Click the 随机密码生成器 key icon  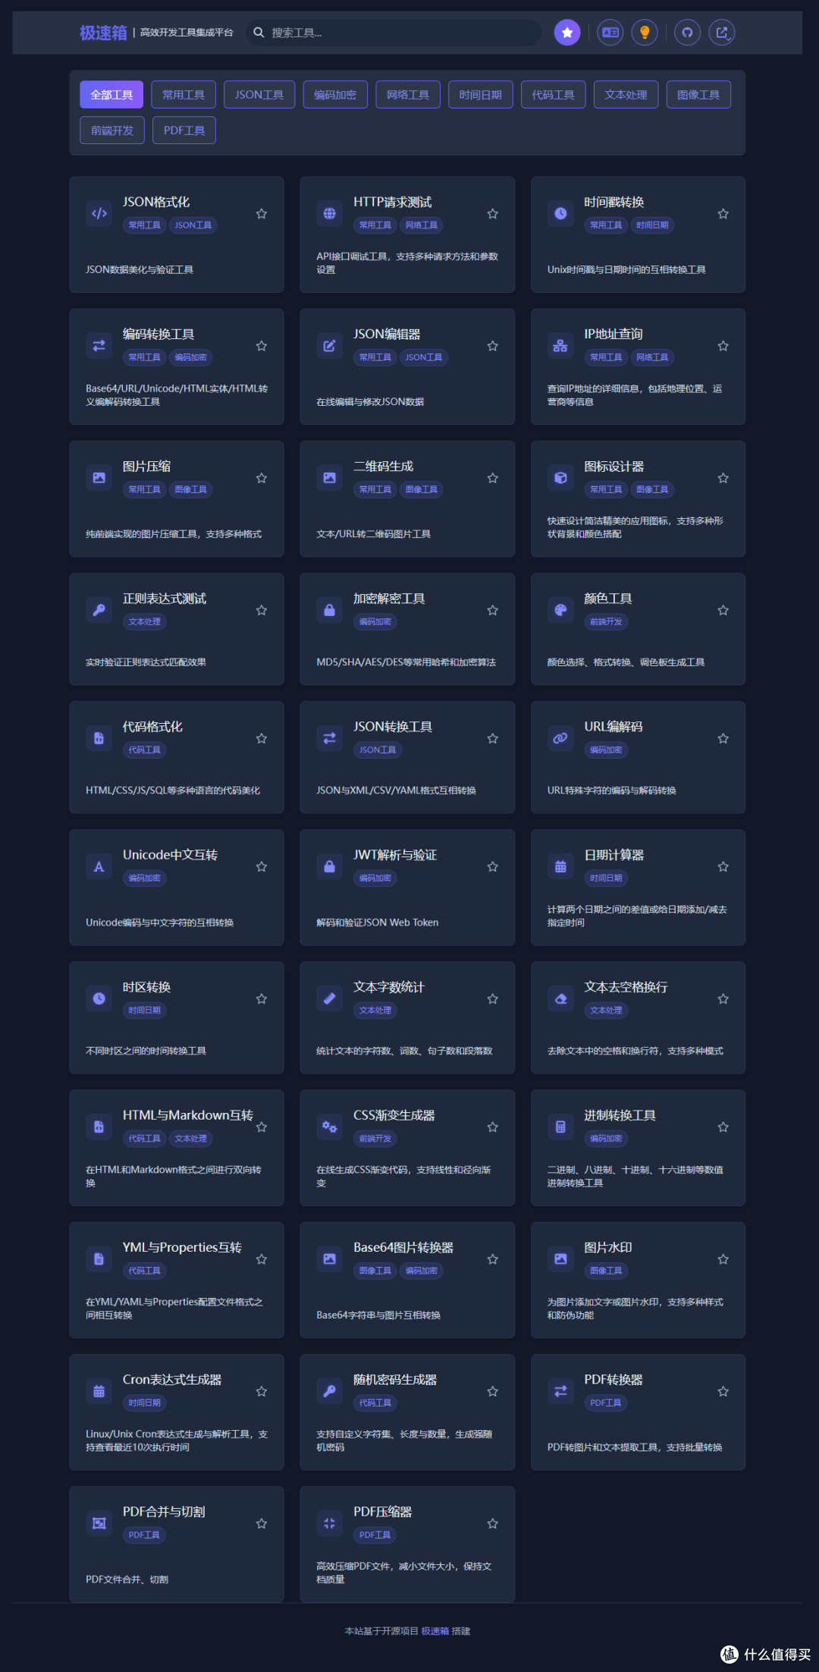330,1391
